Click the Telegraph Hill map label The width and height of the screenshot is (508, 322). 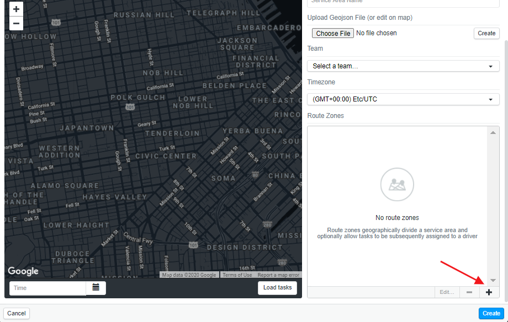(223, 13)
